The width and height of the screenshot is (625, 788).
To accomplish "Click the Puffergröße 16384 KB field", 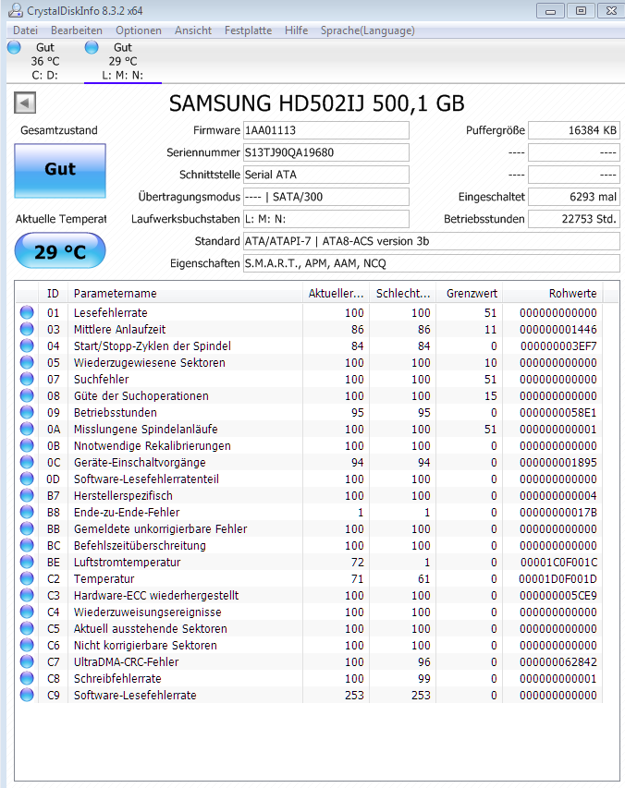I will click(x=574, y=130).
